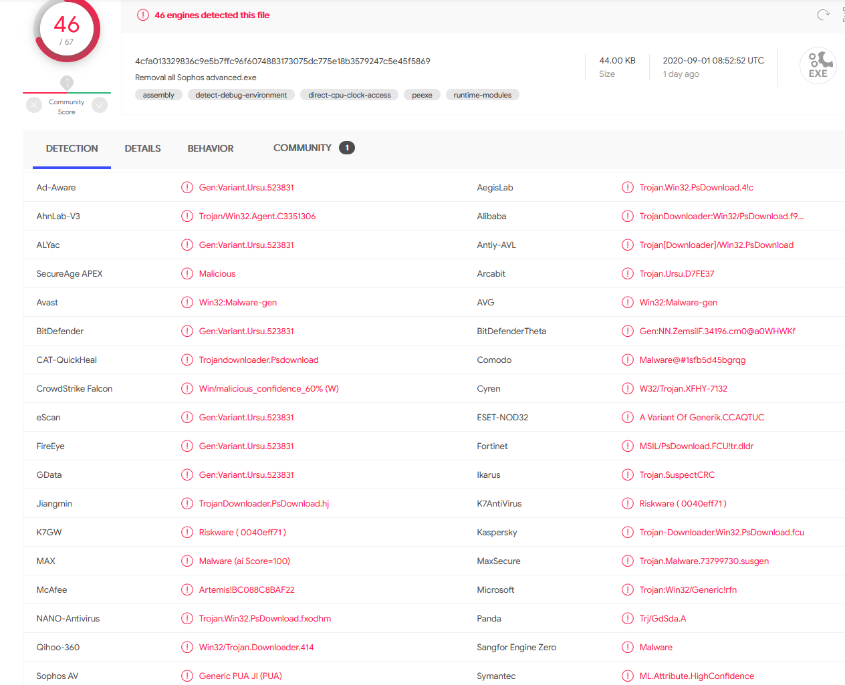Screen dimensions: 845x685
Task: Click 'Trojan.SuspectCRC' Ikarus result
Action: (677, 474)
